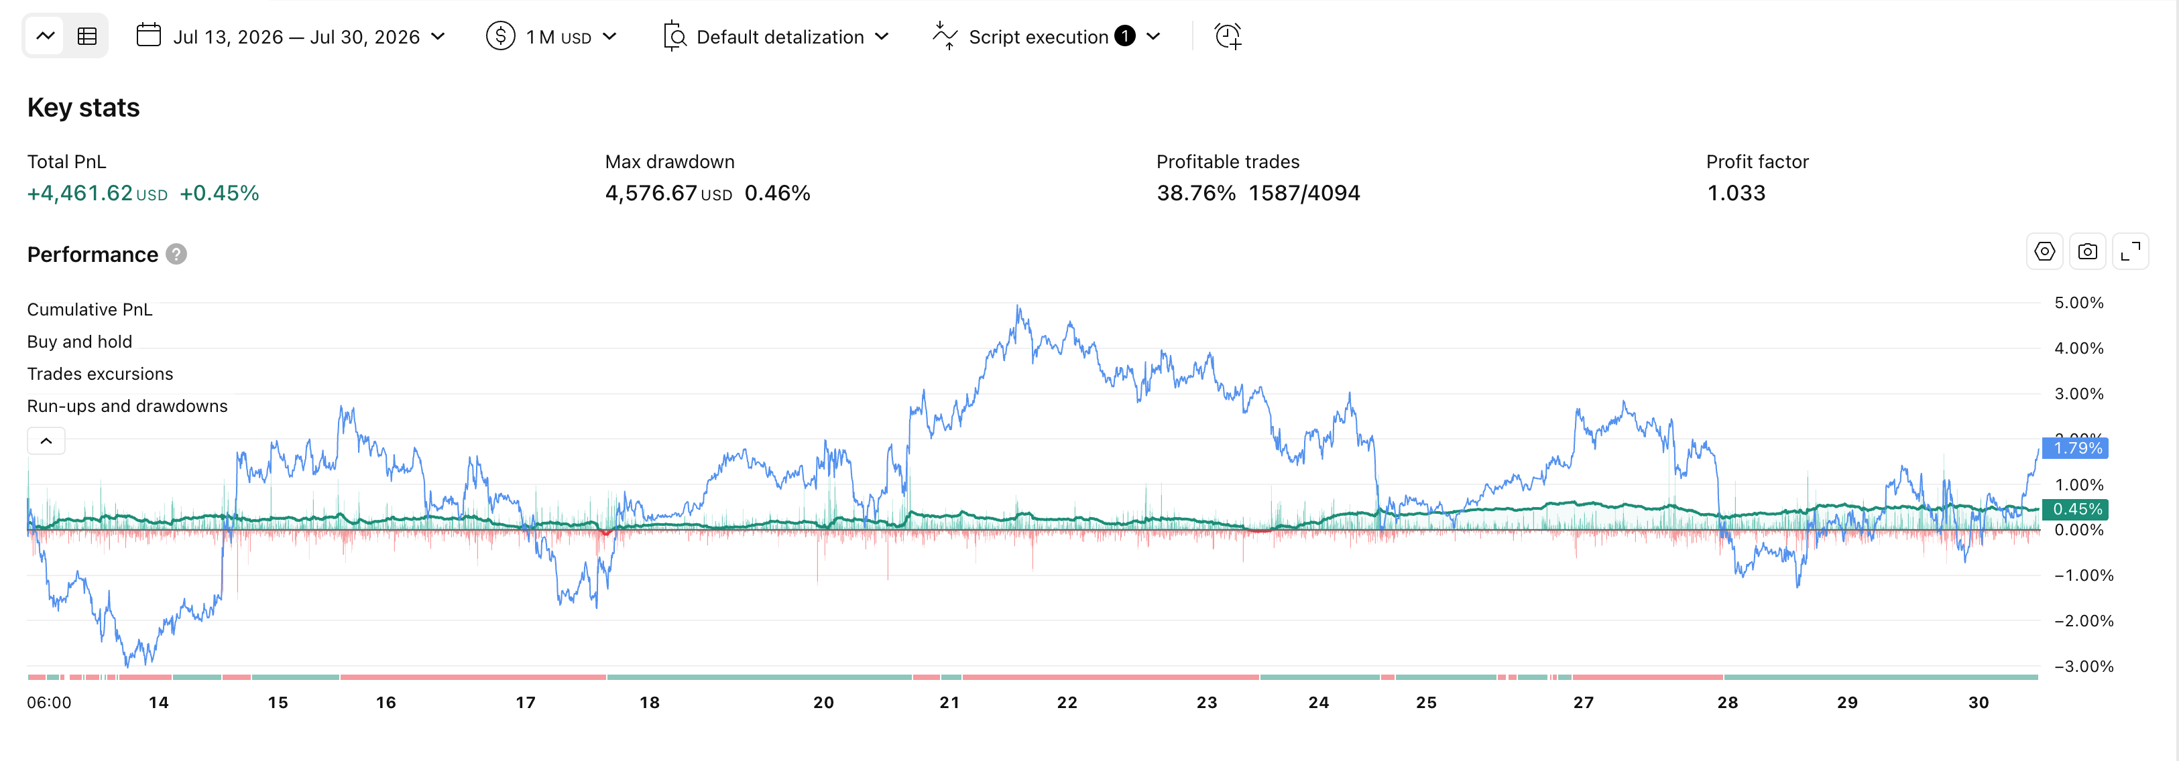Open help for Performance section
The height and width of the screenshot is (761, 2179).
(x=176, y=255)
